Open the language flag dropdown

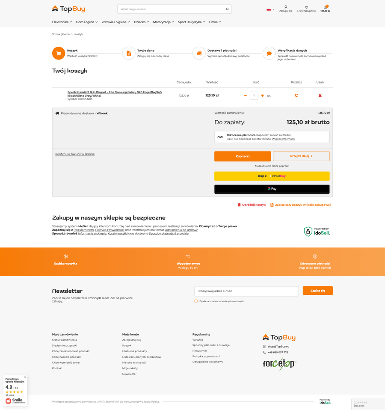[269, 9]
